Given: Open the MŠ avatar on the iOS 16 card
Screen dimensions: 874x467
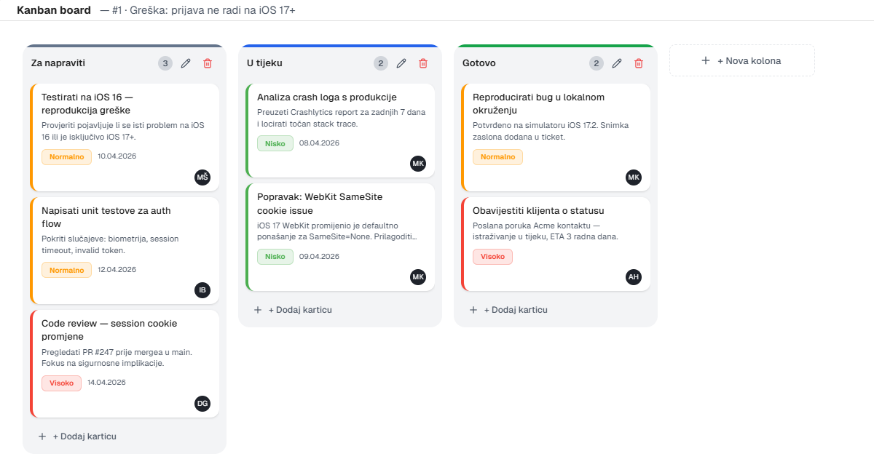Looking at the screenshot, I should coord(202,177).
